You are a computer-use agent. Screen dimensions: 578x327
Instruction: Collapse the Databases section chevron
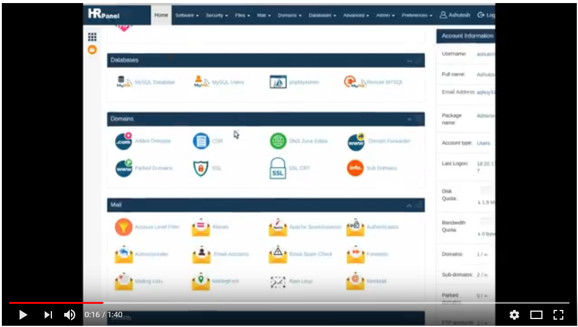(409, 60)
